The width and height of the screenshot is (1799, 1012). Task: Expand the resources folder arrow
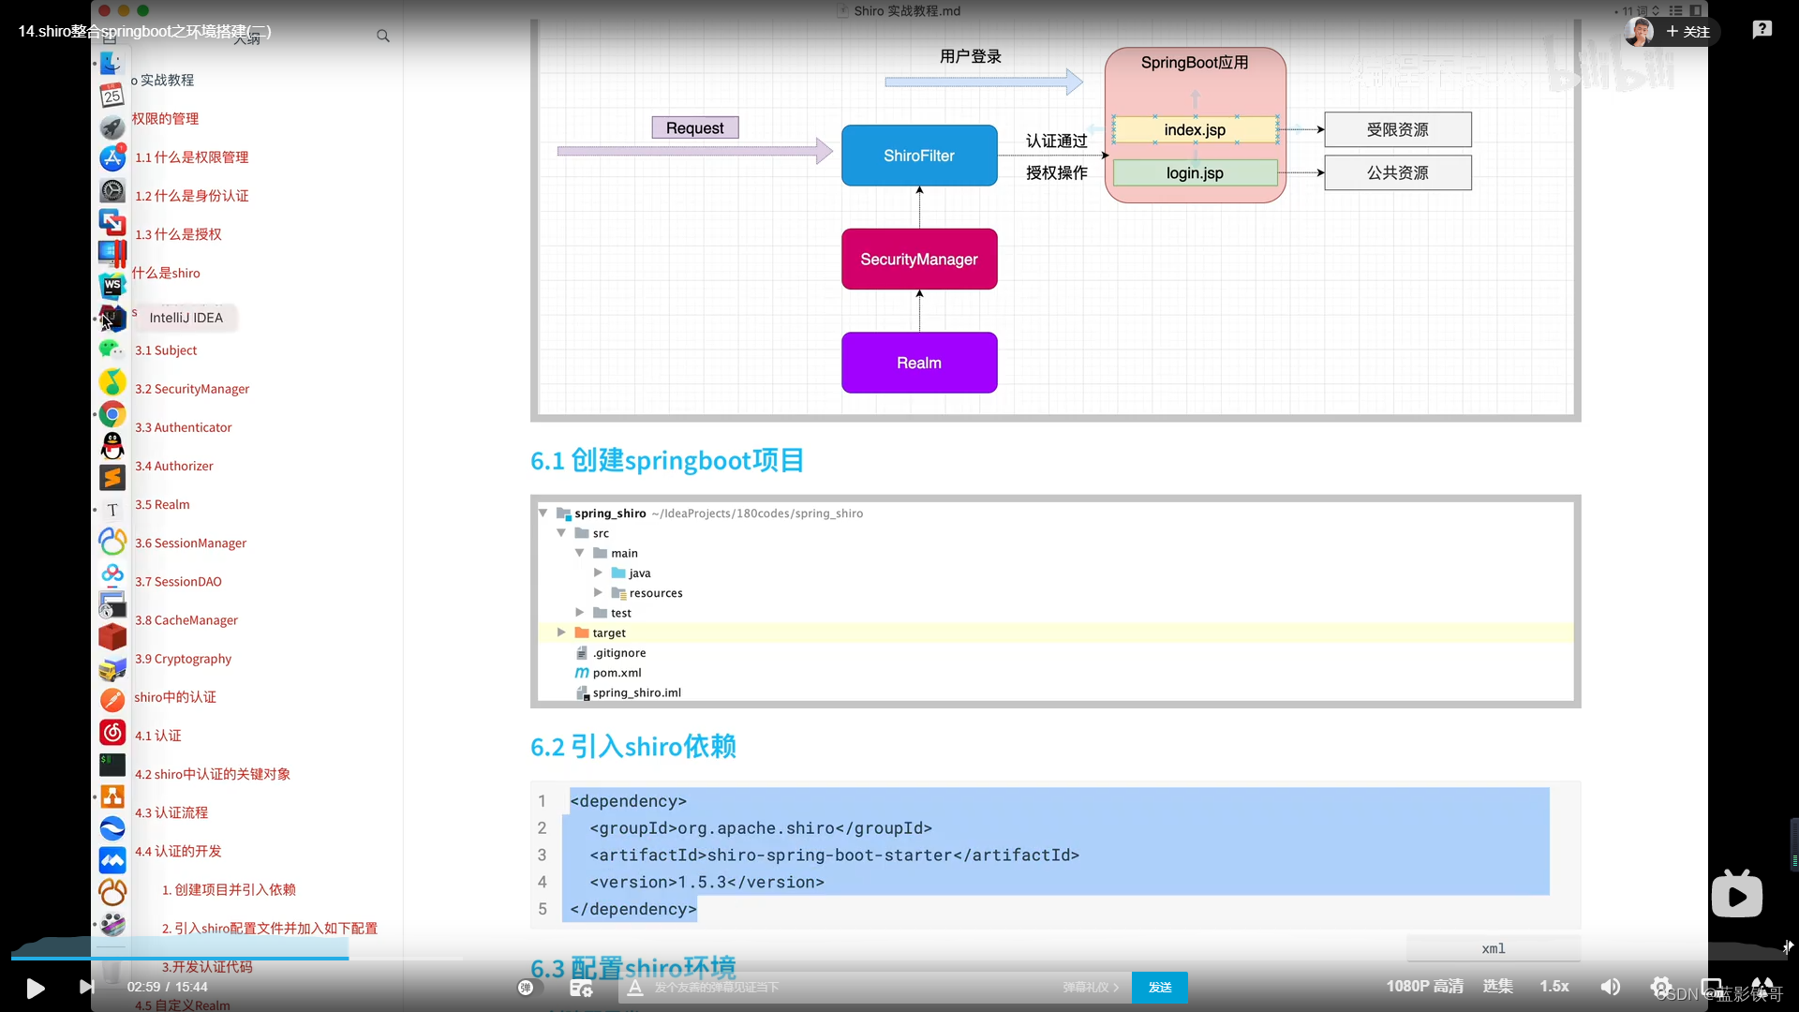598,592
